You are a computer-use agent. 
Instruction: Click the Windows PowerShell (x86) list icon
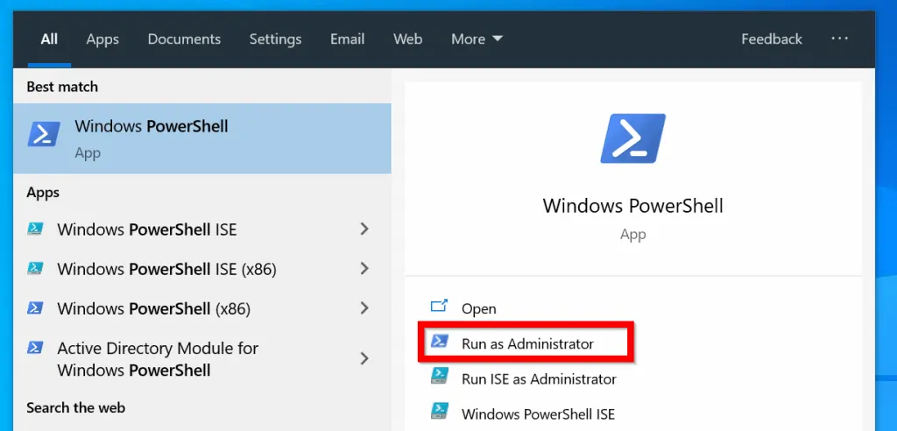(35, 308)
